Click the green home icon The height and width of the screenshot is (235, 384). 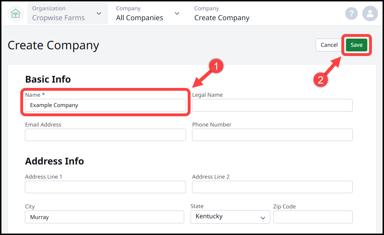pos(15,13)
